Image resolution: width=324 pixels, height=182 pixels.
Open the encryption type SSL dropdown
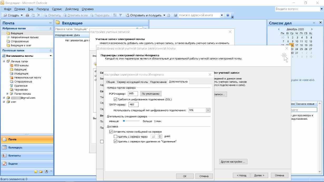click(x=208, y=110)
